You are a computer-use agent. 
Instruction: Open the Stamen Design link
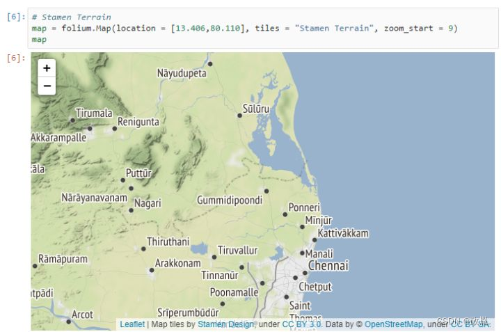225,324
